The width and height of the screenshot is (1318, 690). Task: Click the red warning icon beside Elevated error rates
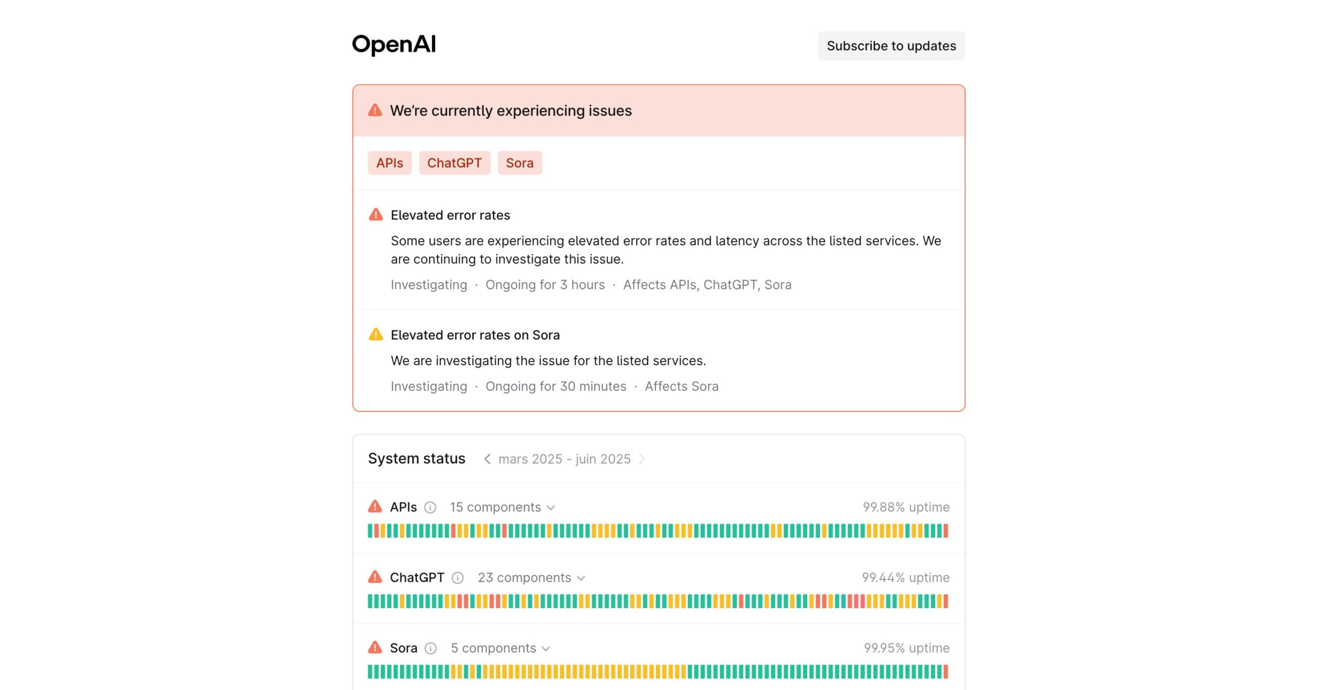click(x=376, y=215)
